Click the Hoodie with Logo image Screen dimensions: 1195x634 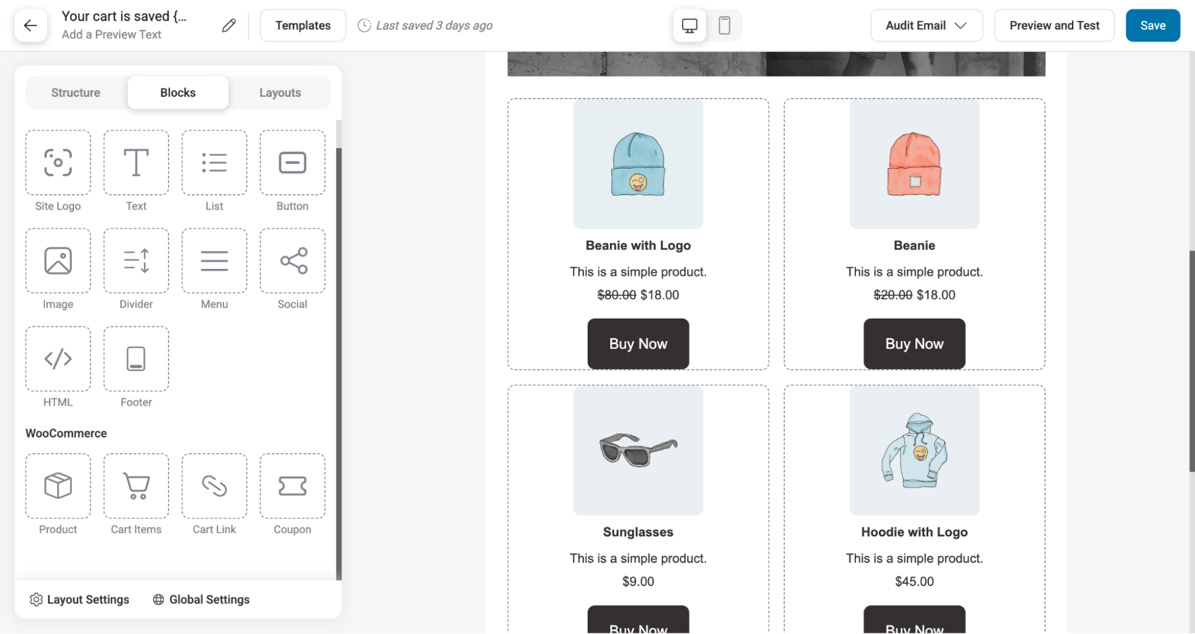(x=914, y=451)
